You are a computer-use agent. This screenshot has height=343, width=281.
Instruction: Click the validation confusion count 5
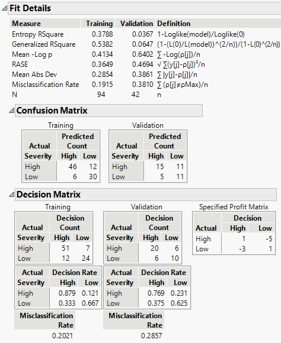[x=162, y=177]
